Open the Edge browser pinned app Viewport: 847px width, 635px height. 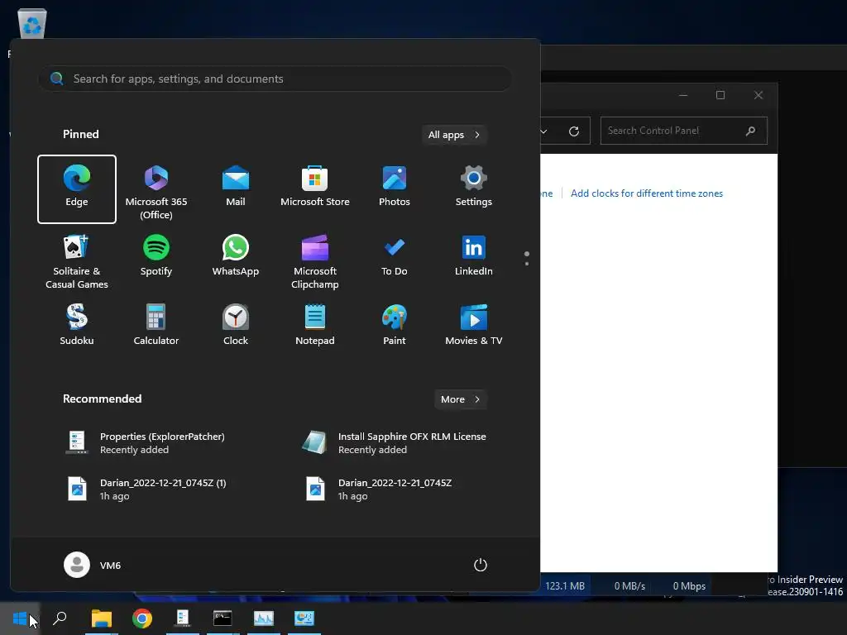[77, 189]
